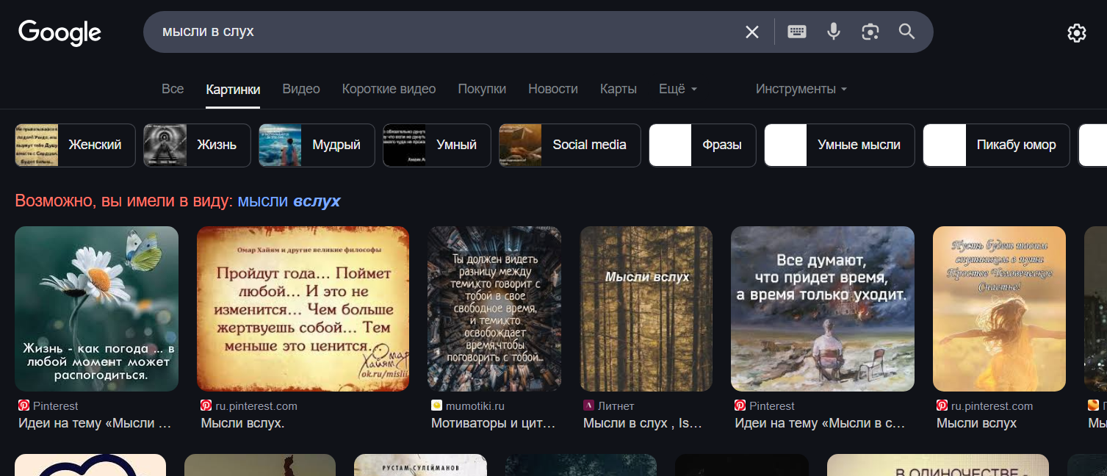Image resolution: width=1107 pixels, height=476 pixels.
Task: Open the title Идеи на тему «Мысли … under daisy
Action: pos(95,423)
